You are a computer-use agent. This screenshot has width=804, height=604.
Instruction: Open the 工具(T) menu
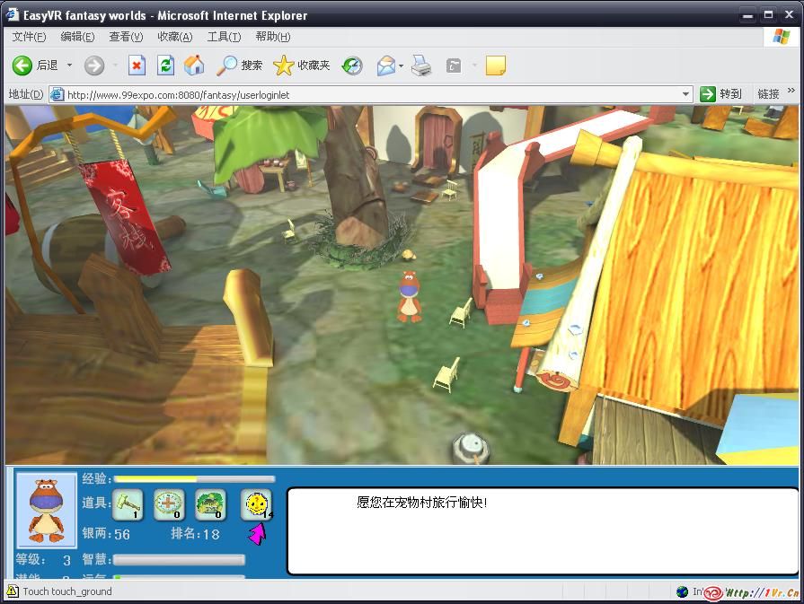(x=224, y=37)
